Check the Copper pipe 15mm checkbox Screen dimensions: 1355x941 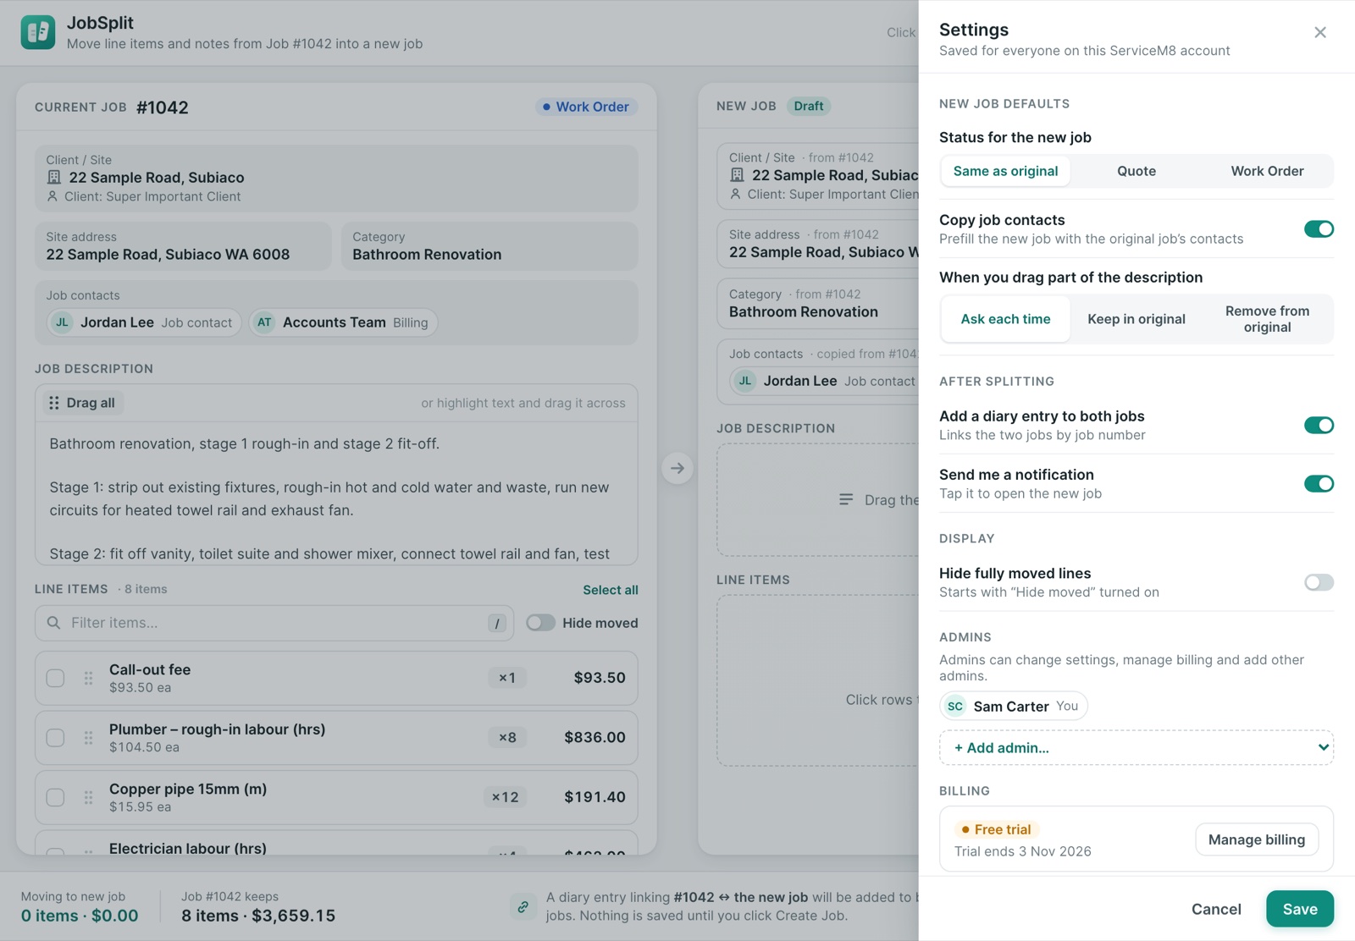55,797
